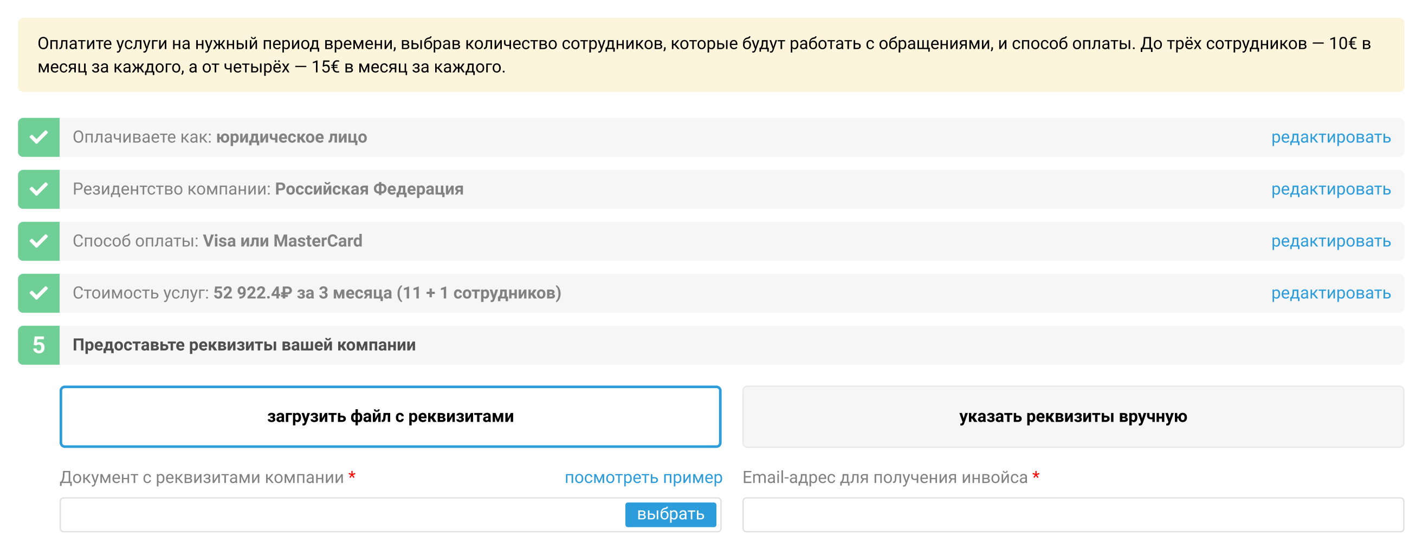Click the text 'Visa или MasterCard'

tap(283, 241)
